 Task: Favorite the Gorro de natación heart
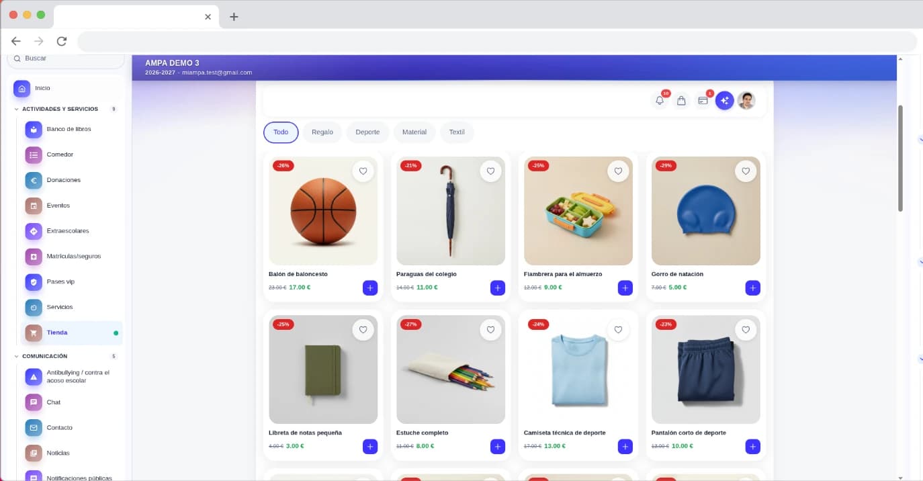[746, 171]
